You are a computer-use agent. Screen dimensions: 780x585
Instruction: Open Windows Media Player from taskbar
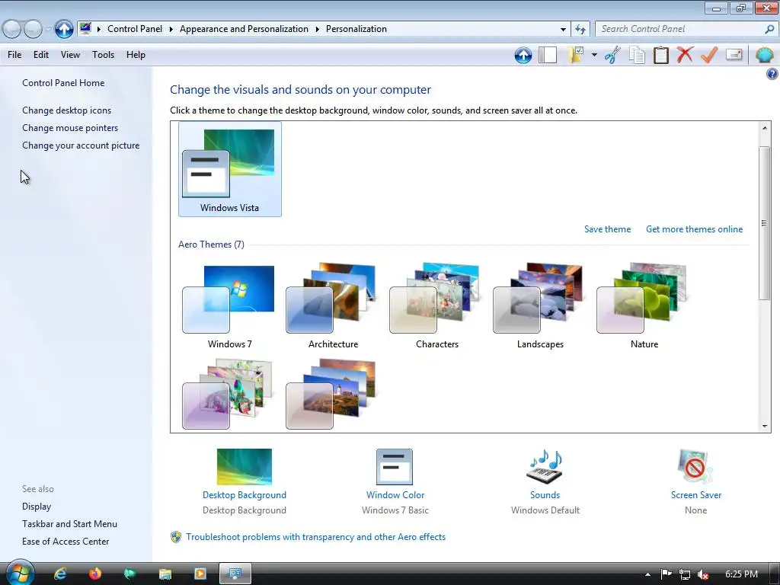pyautogui.click(x=200, y=574)
